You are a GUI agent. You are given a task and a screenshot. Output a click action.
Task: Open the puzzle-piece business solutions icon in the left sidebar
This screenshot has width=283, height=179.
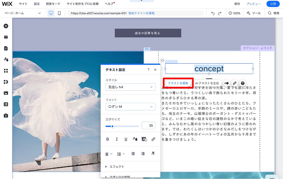(6, 82)
